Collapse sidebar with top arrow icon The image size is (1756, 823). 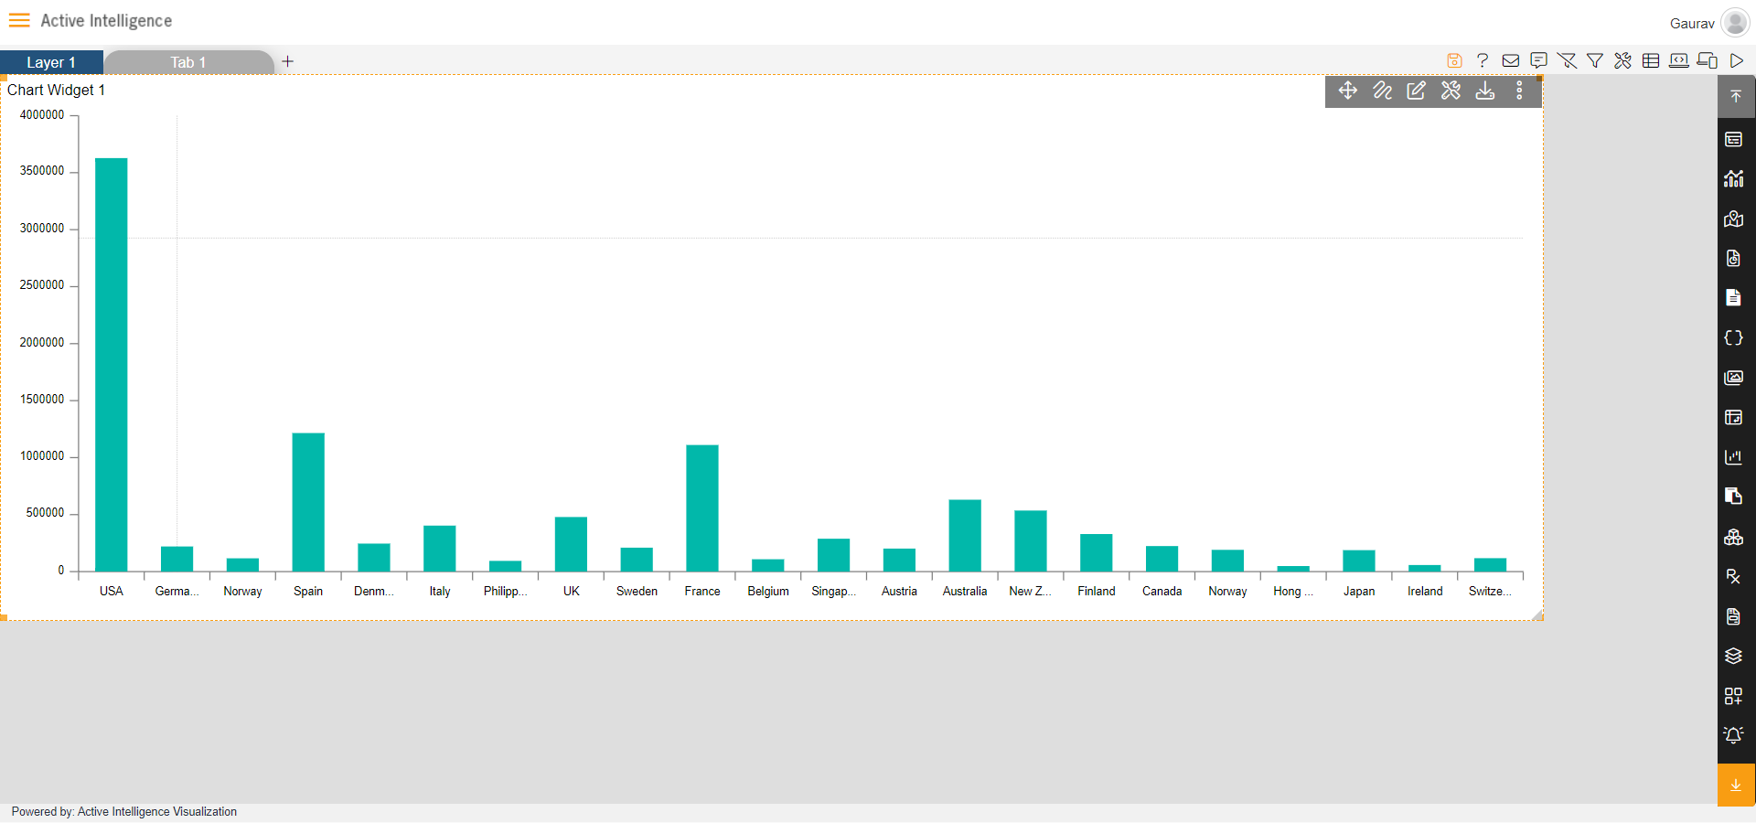[x=1736, y=96]
